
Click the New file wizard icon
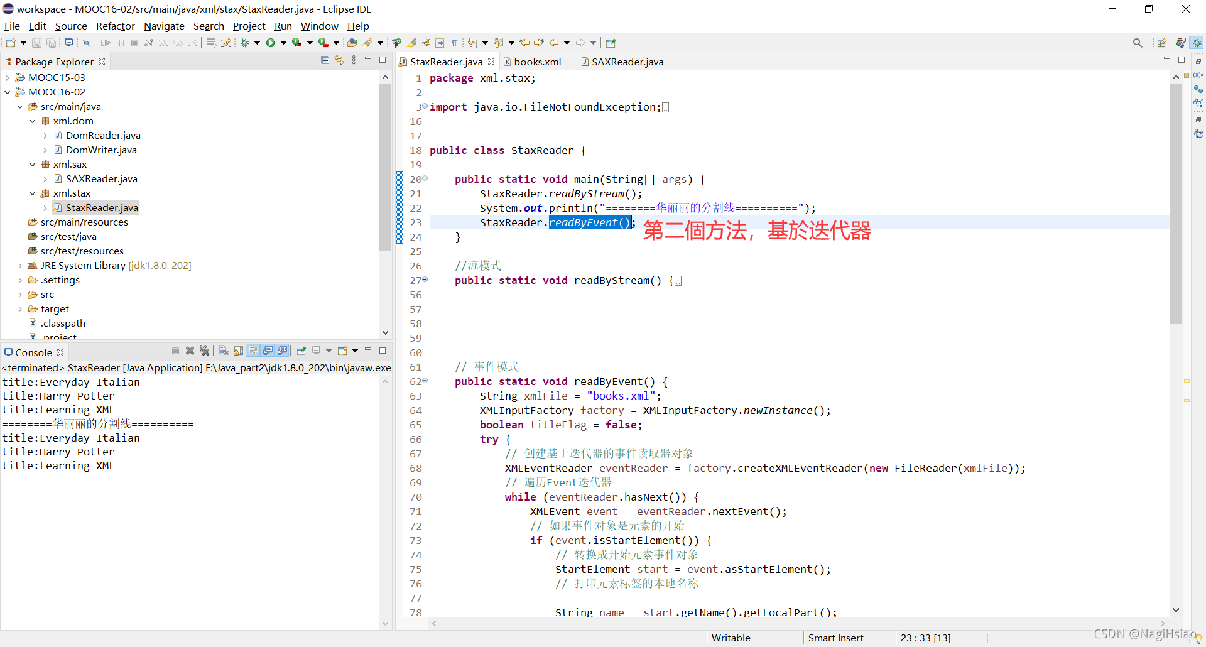[11, 43]
